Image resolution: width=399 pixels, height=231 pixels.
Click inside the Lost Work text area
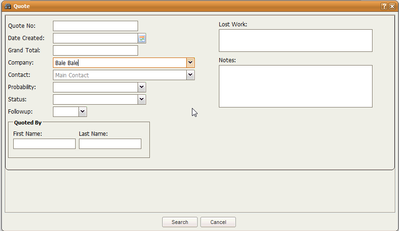point(295,41)
